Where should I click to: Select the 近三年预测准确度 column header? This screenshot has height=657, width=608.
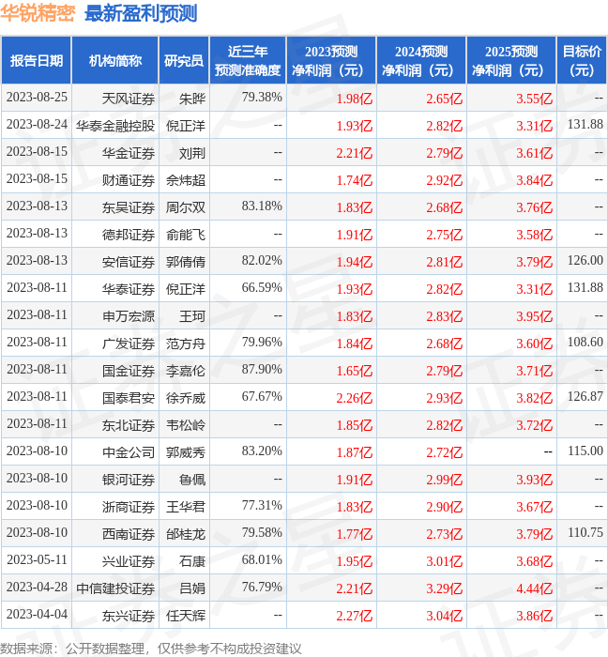[x=248, y=60]
